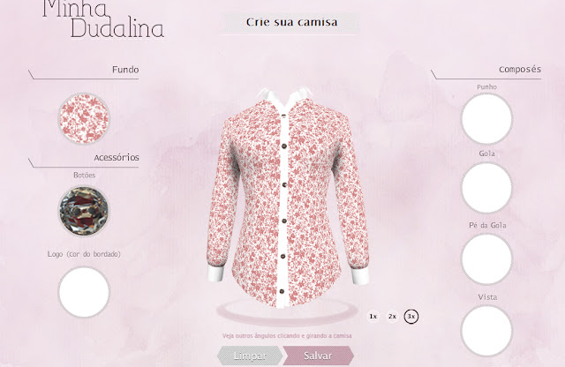This screenshot has width=565, height=367.
Task: Click the Crie sua camisa heading
Action: [x=292, y=22]
